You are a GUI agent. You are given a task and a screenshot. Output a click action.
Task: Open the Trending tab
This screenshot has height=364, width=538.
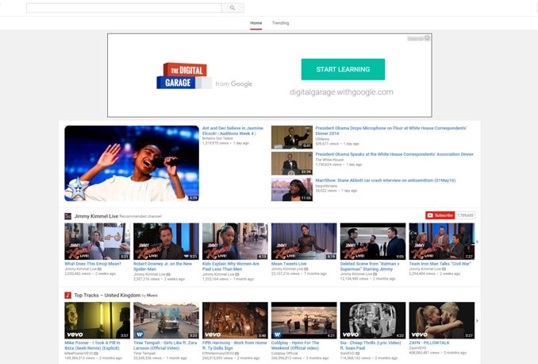(x=280, y=23)
